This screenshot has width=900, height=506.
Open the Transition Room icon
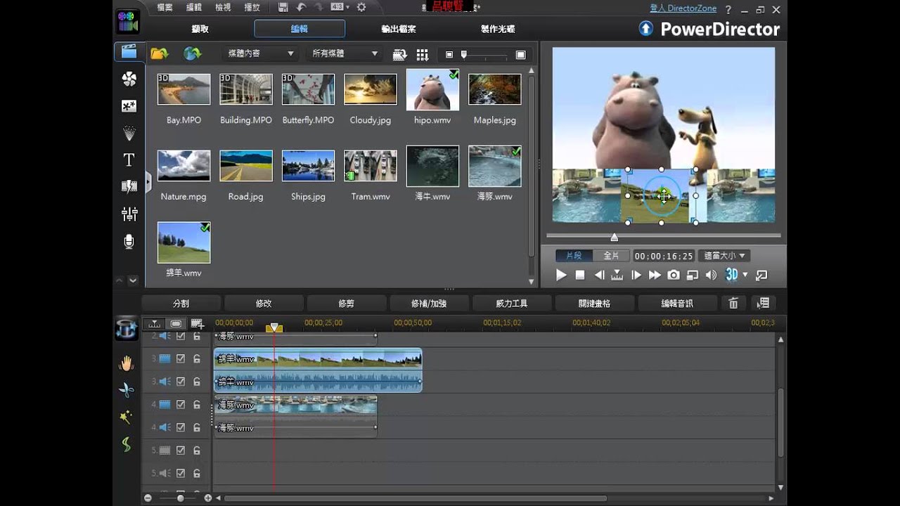129,186
